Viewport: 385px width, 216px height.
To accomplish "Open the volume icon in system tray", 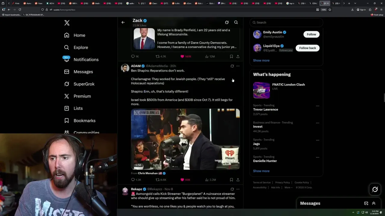I will coord(366,212).
